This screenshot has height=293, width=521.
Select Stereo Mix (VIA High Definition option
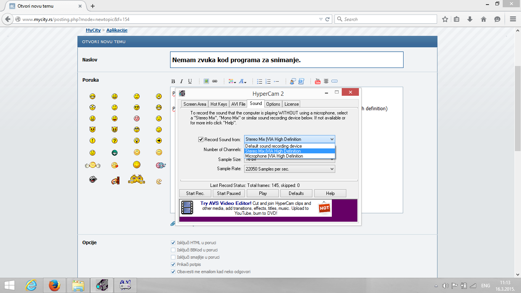coord(289,151)
